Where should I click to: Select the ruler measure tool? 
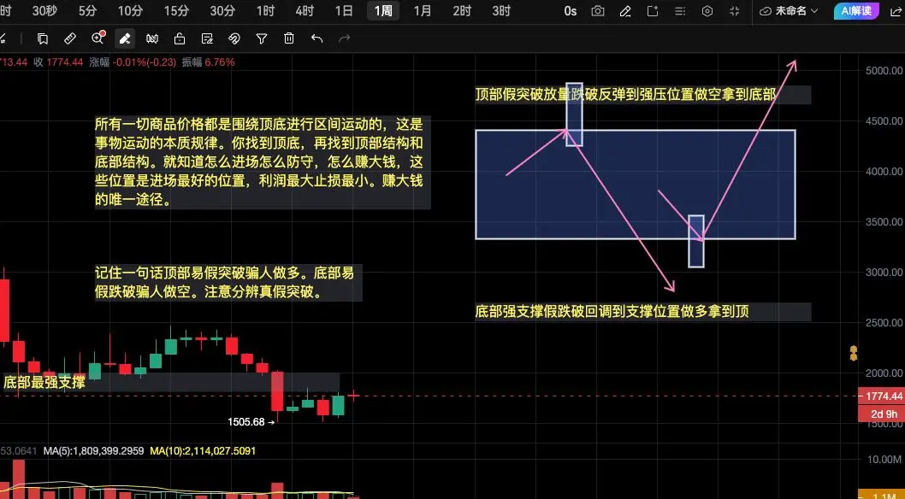70,38
